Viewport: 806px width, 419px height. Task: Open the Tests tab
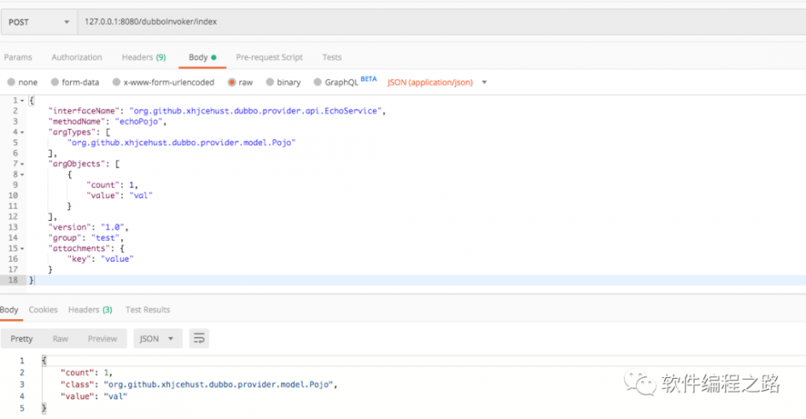[331, 57]
